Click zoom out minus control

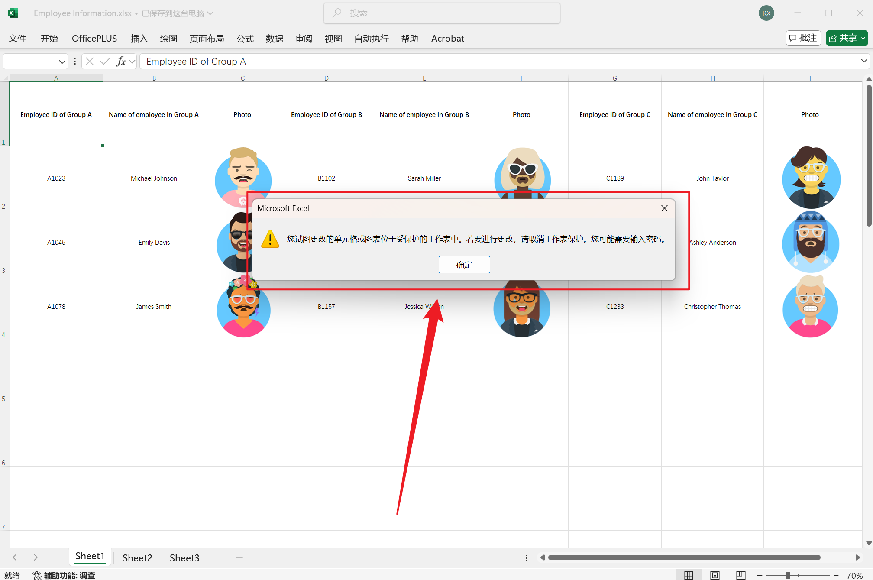[760, 575]
